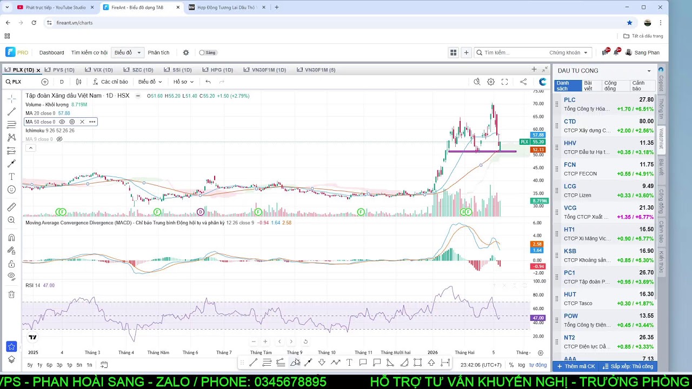Expand the DAU TU CONG watchlist dropdown
This screenshot has width=692, height=389.
pos(649,71)
